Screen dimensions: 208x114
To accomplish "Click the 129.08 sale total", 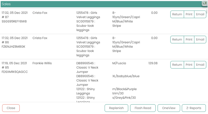I will (x=153, y=63).
